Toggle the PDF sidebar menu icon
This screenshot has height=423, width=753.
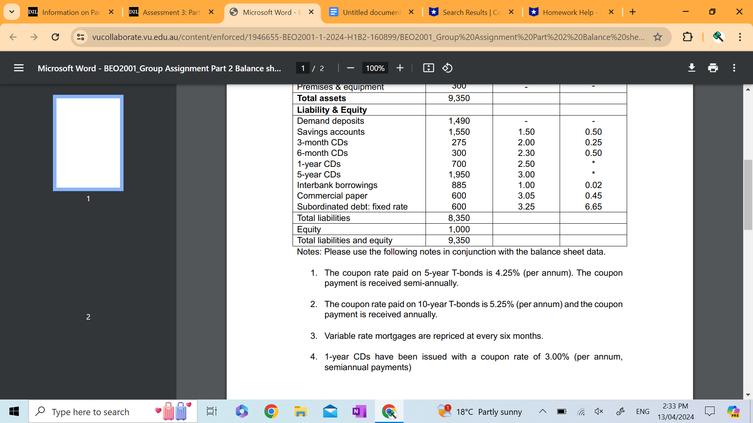point(18,68)
